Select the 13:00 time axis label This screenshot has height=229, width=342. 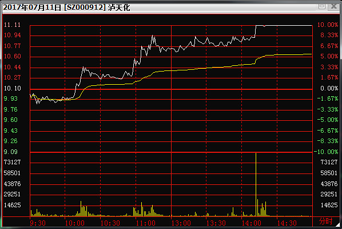[x=181, y=223]
